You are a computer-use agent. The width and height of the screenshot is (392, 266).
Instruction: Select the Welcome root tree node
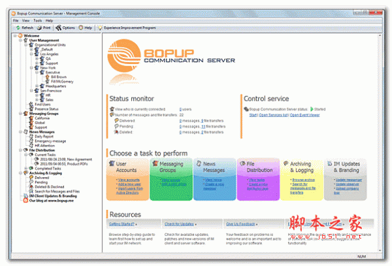(31, 36)
